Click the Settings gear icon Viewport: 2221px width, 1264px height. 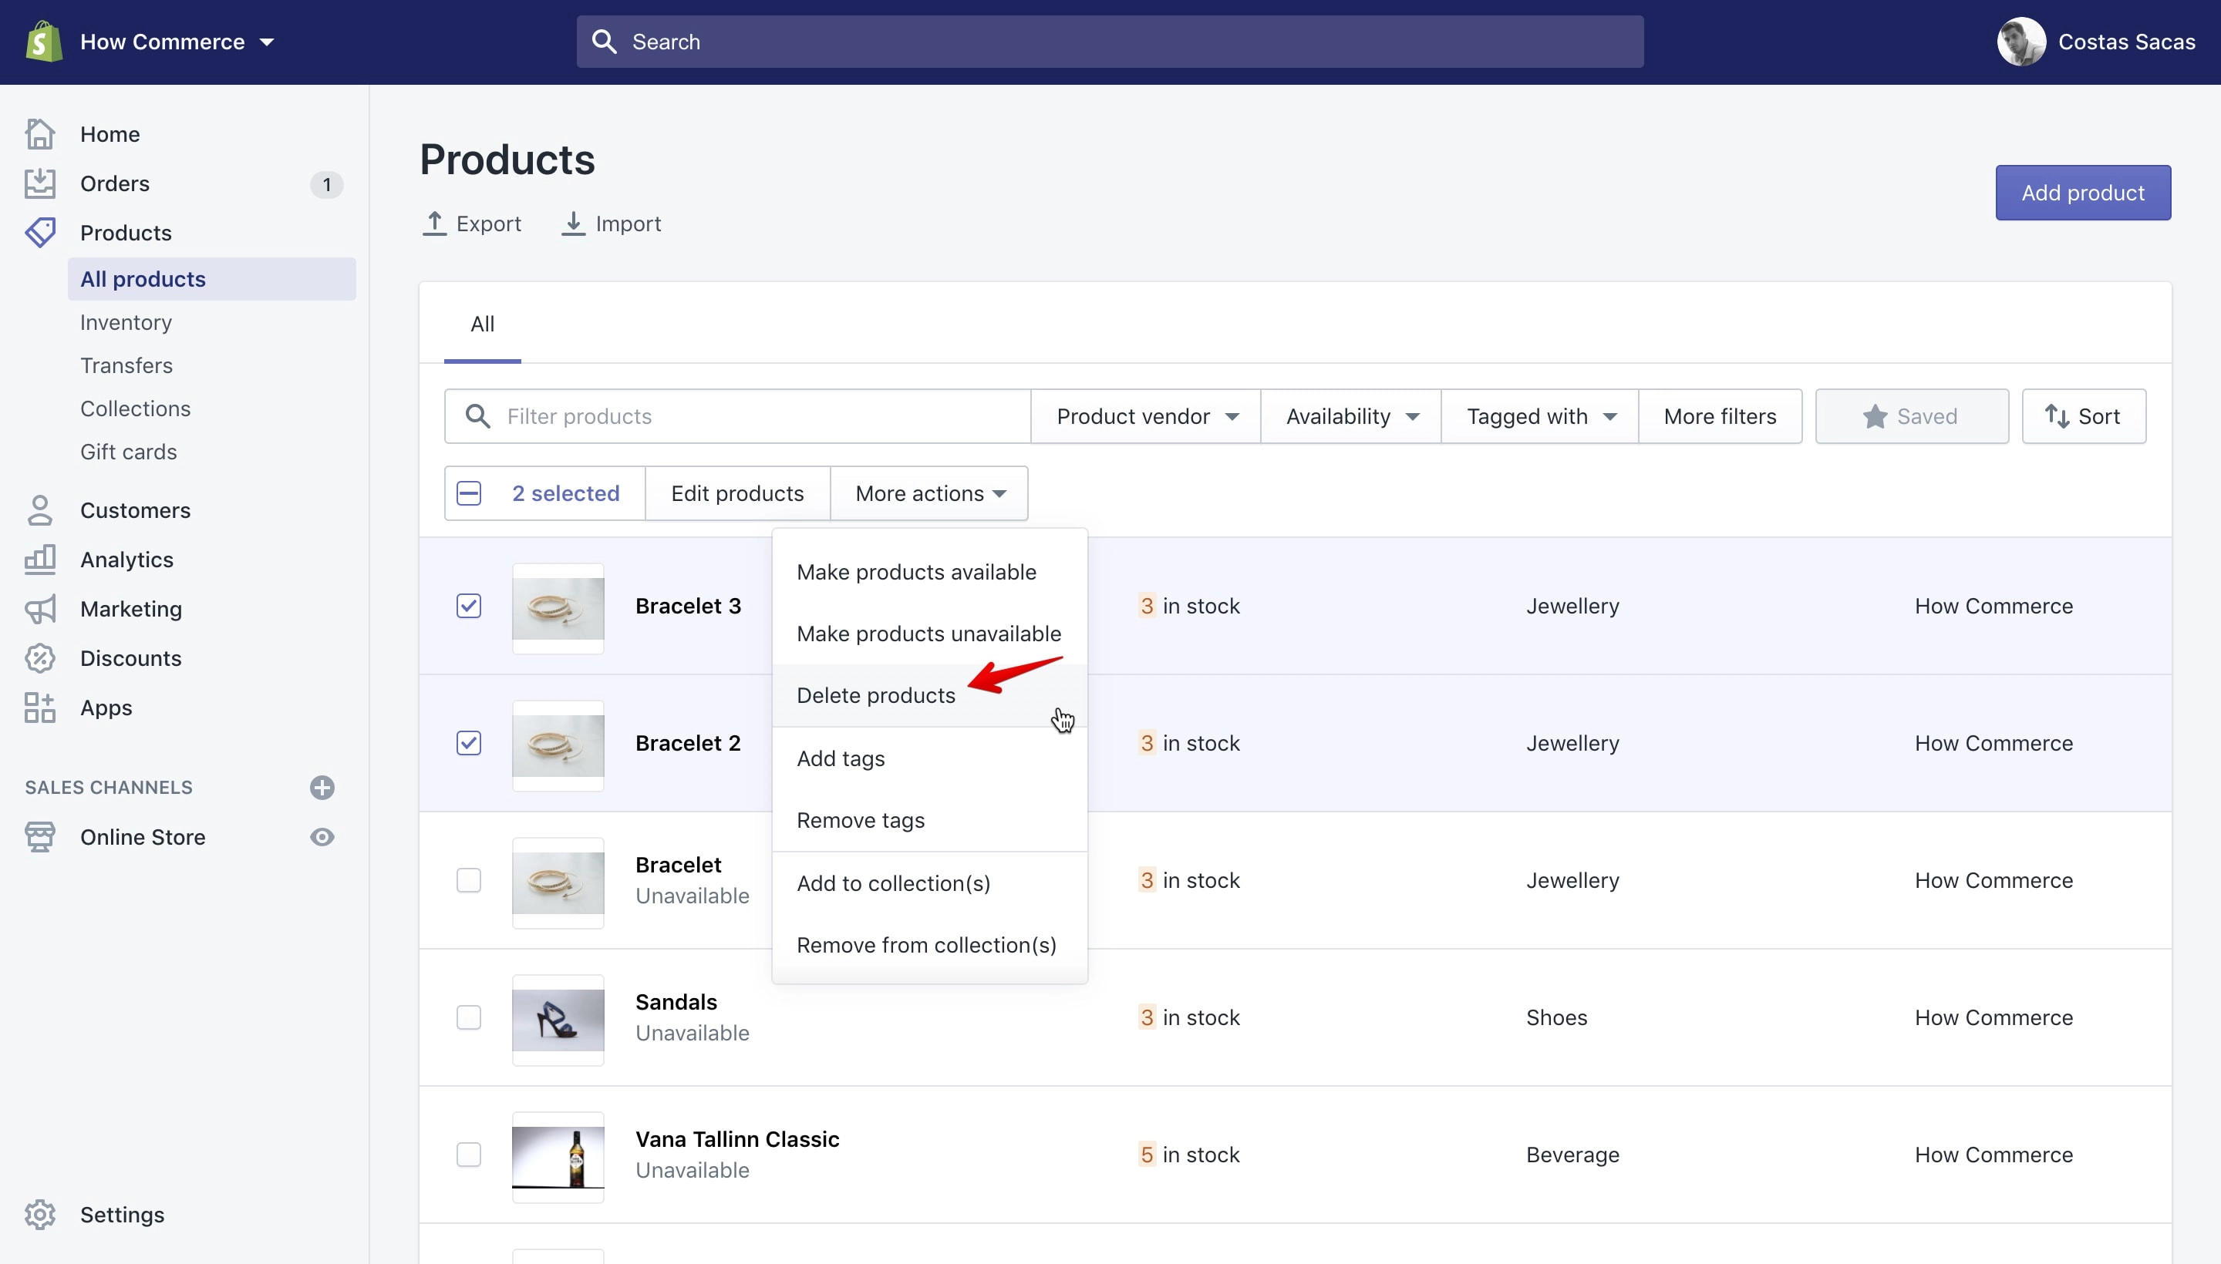pyautogui.click(x=40, y=1215)
